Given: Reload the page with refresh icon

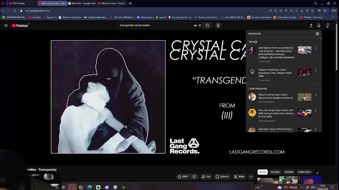Looking at the screenshot, I should coord(15,11).
